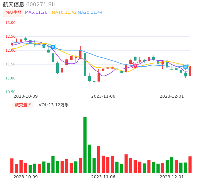The height and width of the screenshot is (181, 204).
Task: Open the 成交量 indicator dropdown
Action: click(23, 105)
